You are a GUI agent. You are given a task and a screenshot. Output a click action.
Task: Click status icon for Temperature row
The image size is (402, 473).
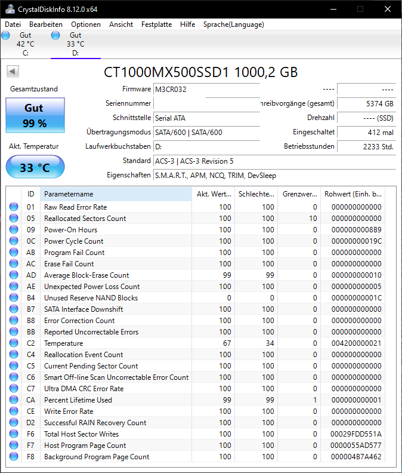(x=14, y=343)
